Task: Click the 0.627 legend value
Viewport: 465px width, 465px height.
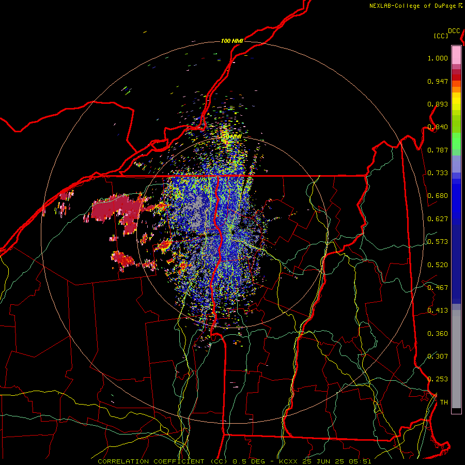Action: (x=438, y=219)
